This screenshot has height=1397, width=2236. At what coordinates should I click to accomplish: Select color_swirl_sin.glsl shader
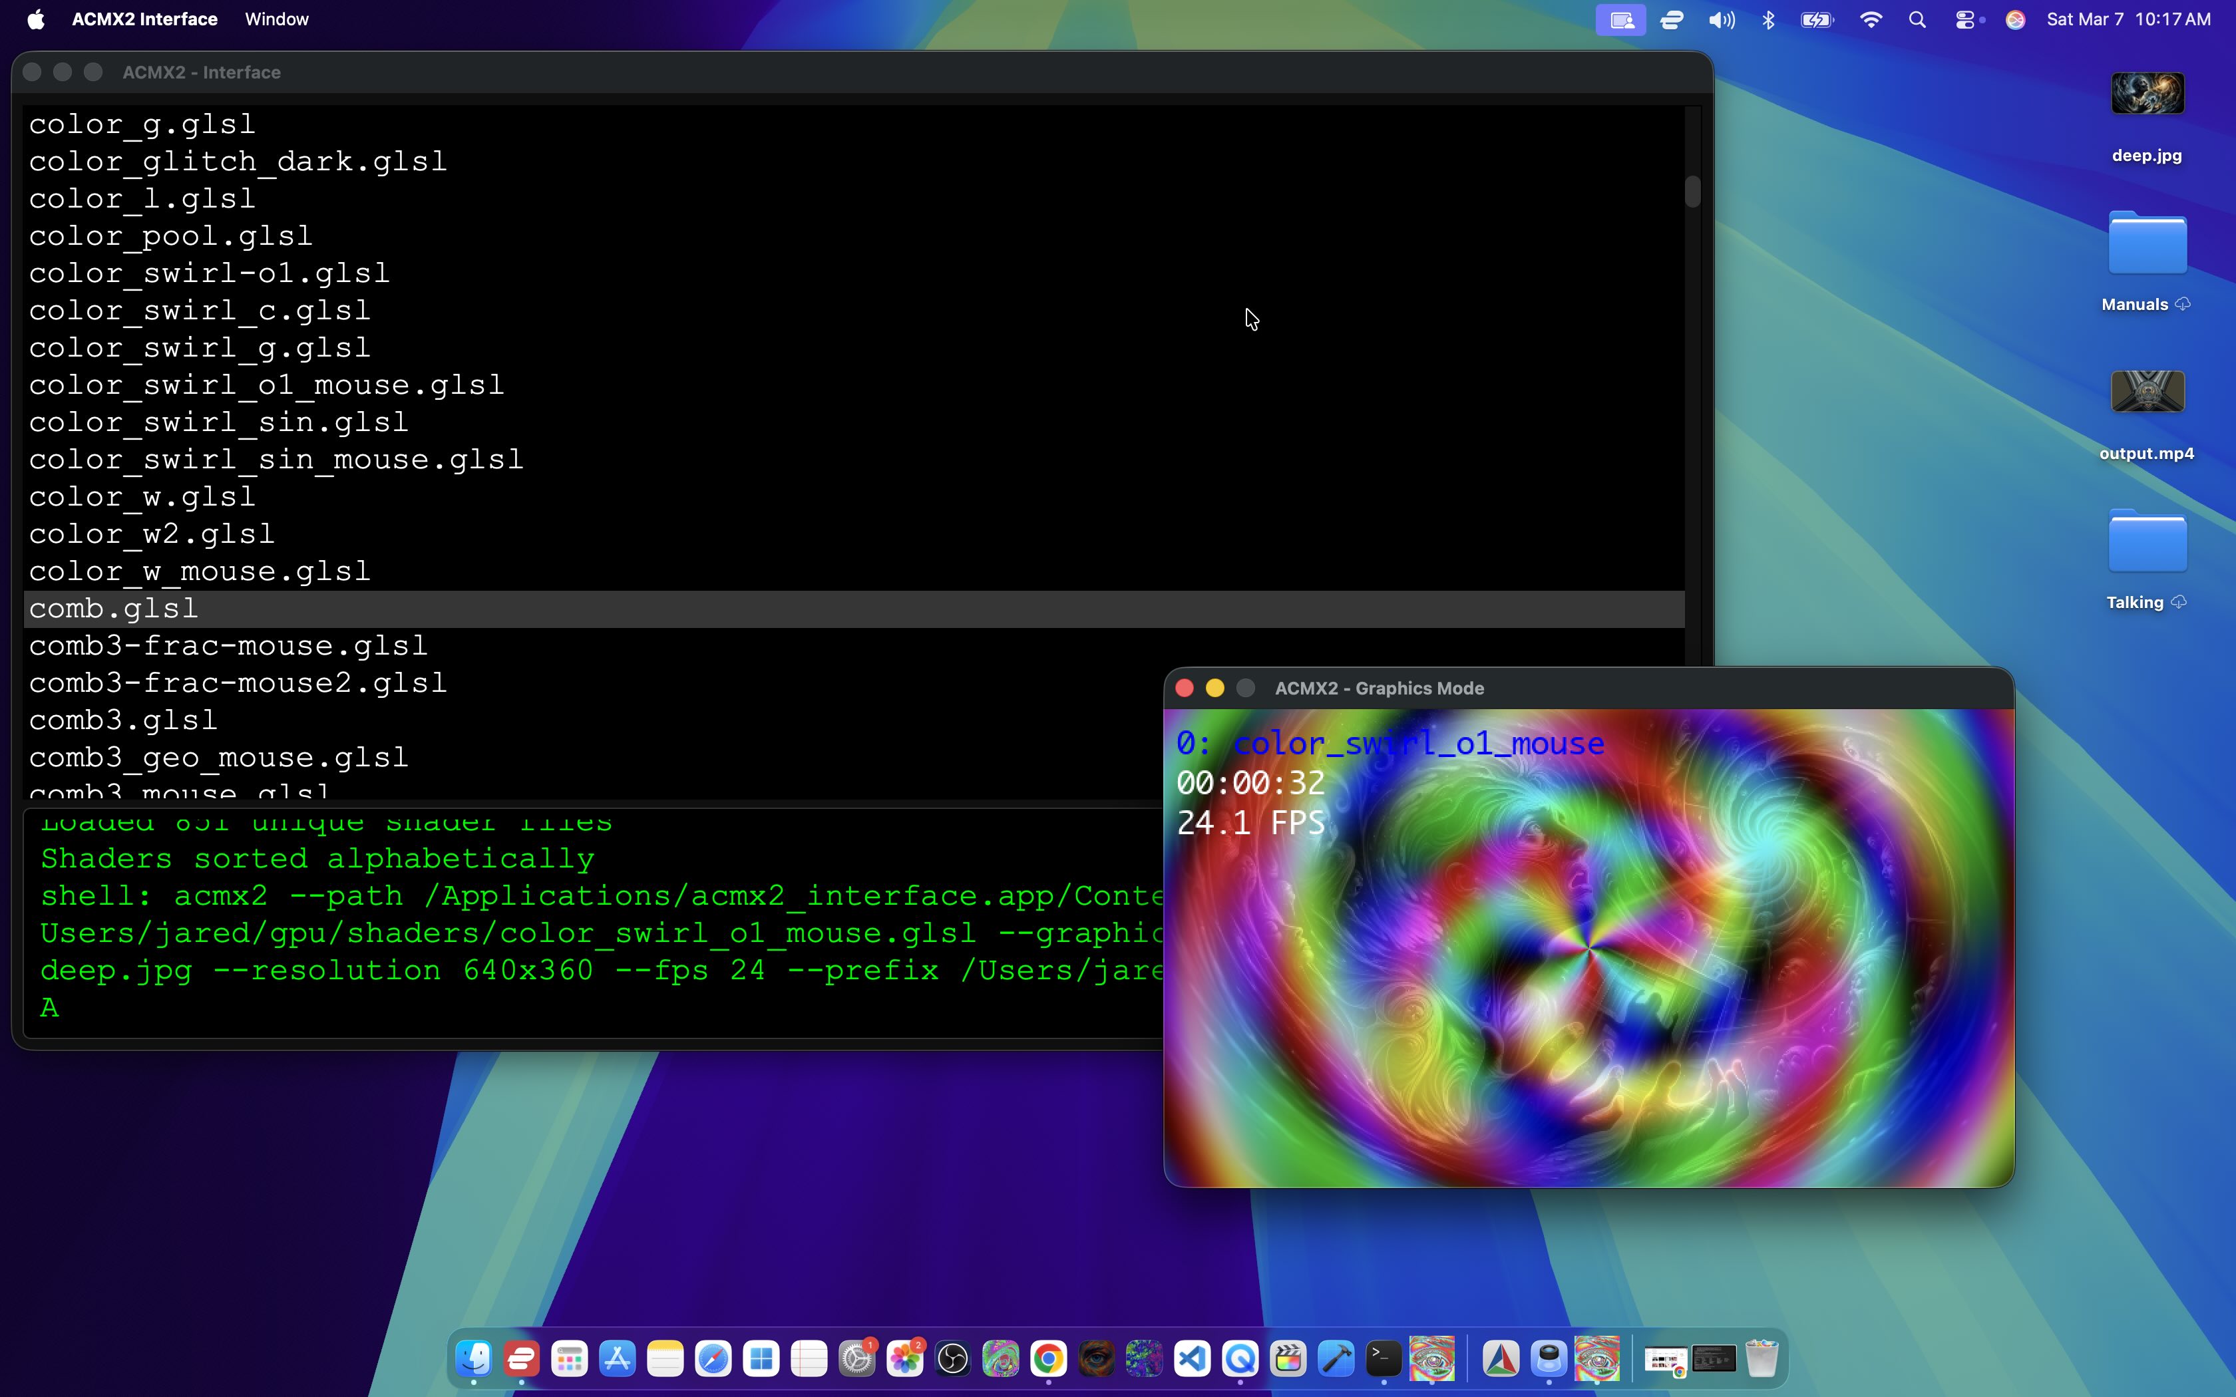(x=854, y=422)
